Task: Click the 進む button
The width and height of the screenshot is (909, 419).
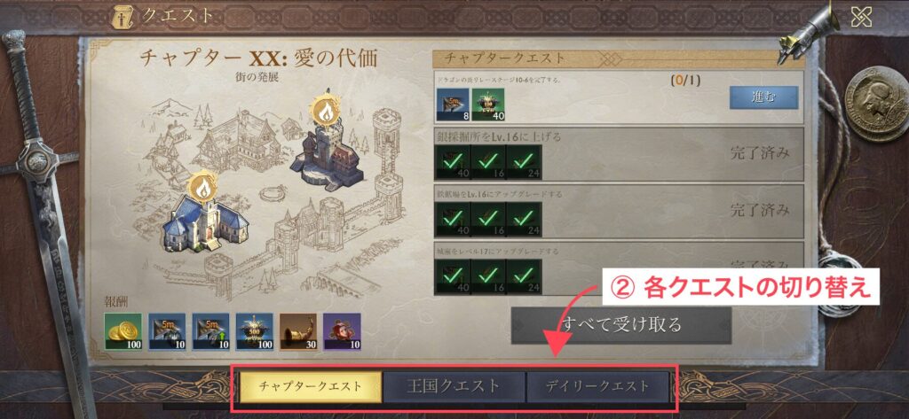Action: (x=763, y=97)
